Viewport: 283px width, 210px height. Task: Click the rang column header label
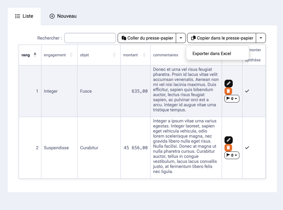click(26, 55)
